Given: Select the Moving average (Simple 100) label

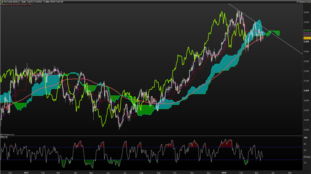Looking at the screenshot, I should pos(19,5).
